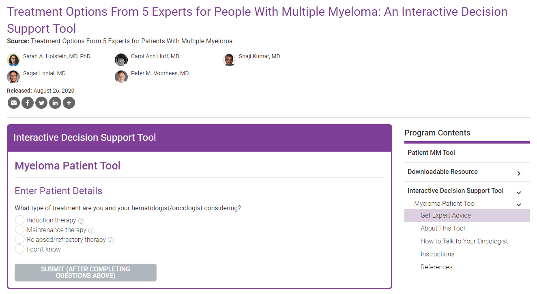
Task: Click the Submit button below the questions
Action: click(86, 273)
